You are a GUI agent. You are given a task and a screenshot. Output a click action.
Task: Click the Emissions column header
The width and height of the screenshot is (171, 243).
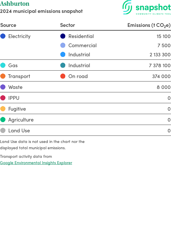pyautogui.click(x=149, y=25)
